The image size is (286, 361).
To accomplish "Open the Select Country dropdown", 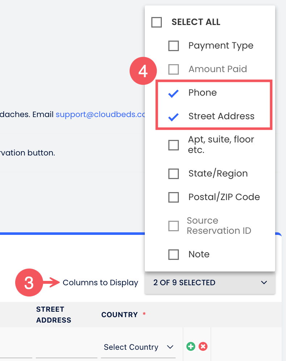I will coord(138,347).
